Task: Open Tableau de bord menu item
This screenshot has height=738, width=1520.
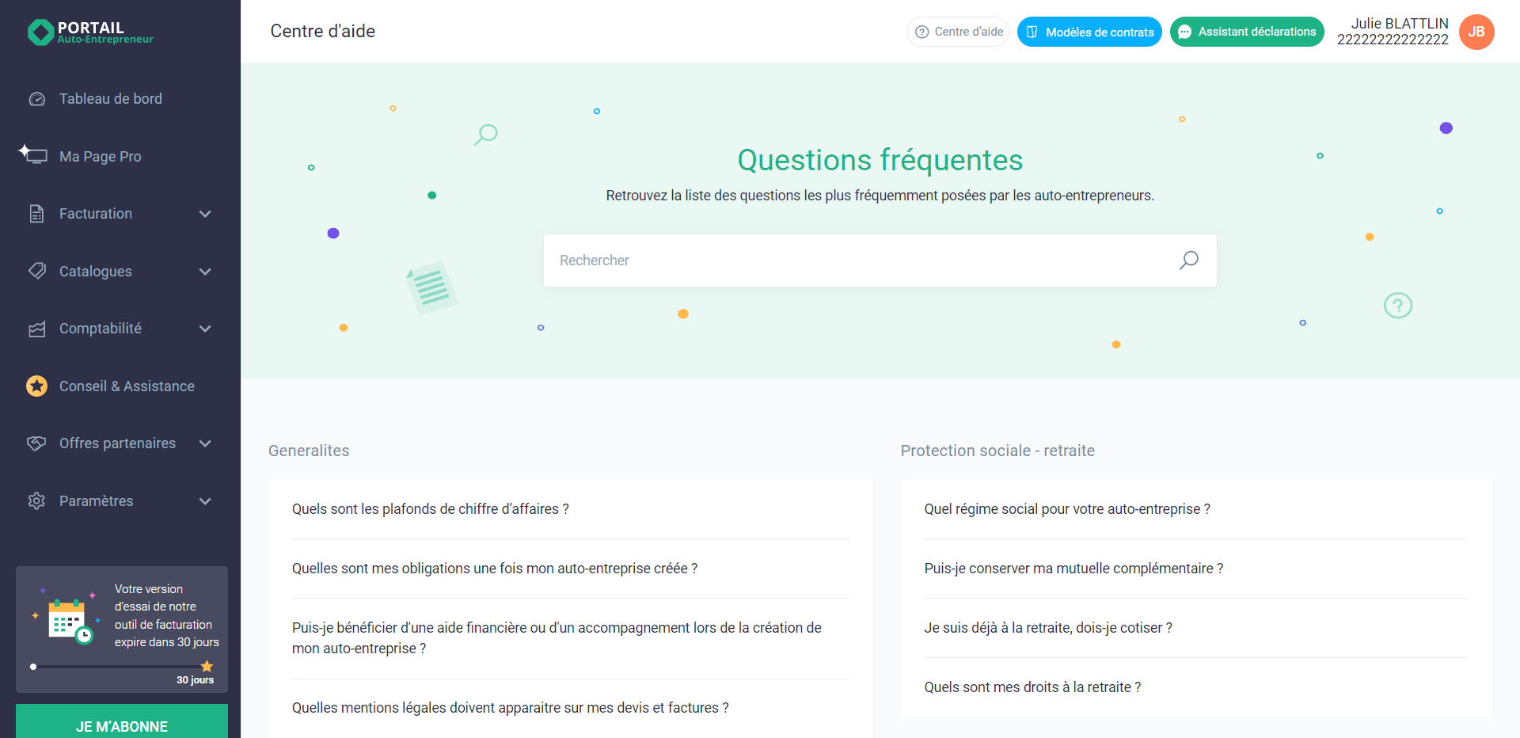Action: click(x=110, y=99)
